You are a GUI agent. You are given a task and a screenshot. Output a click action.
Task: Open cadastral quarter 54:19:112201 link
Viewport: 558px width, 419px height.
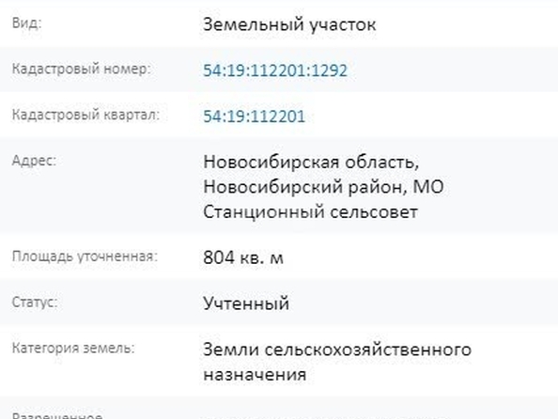254,116
